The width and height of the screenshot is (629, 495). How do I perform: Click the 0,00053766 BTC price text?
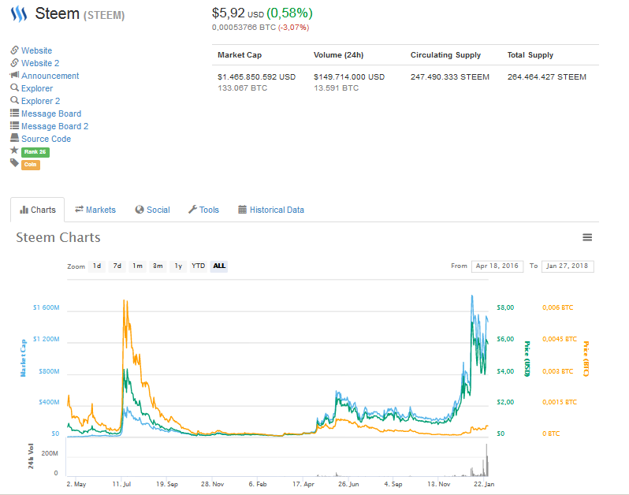pyautogui.click(x=244, y=28)
